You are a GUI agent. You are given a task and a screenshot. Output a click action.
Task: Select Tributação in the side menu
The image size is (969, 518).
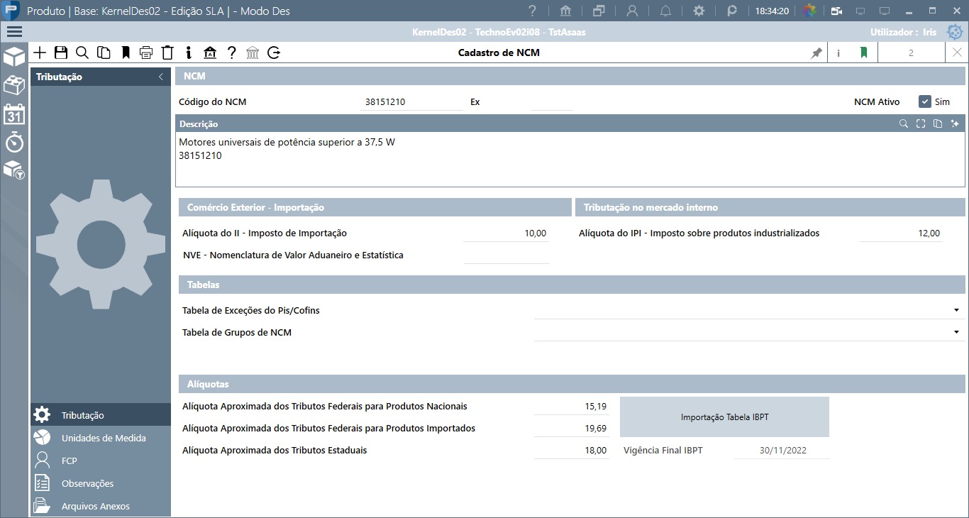click(101, 415)
